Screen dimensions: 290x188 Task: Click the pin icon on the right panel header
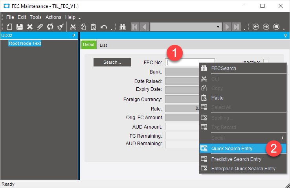point(285,35)
